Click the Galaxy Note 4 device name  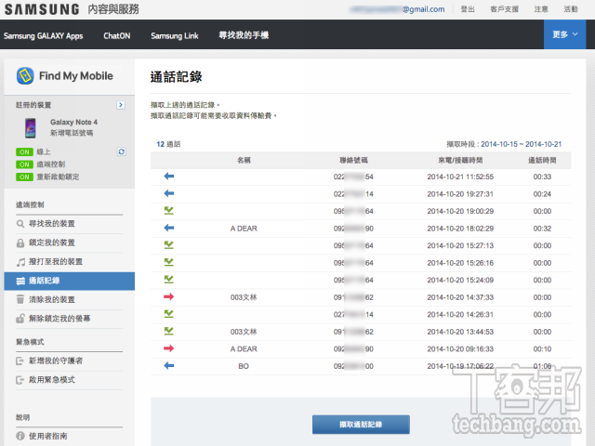74,122
